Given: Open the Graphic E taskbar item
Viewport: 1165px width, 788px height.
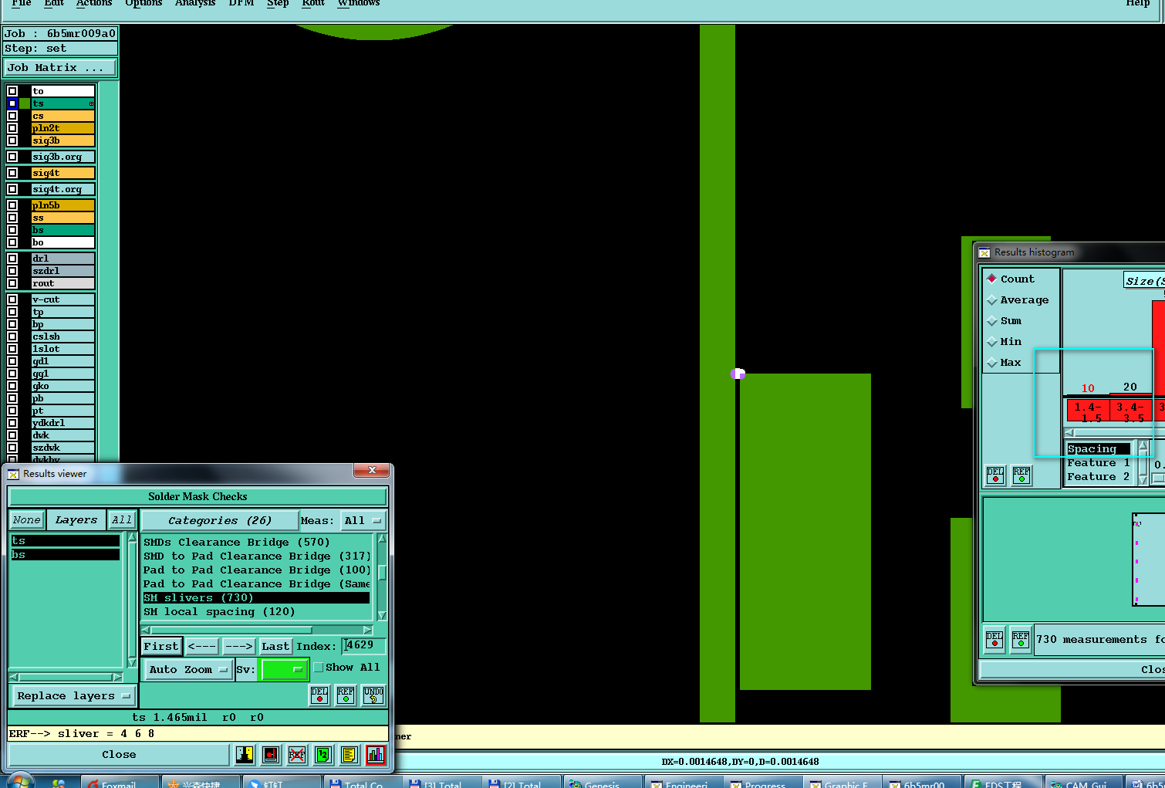Looking at the screenshot, I should click(x=843, y=783).
